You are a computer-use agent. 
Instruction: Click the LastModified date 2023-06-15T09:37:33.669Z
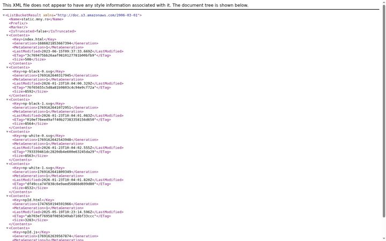tap(66, 51)
